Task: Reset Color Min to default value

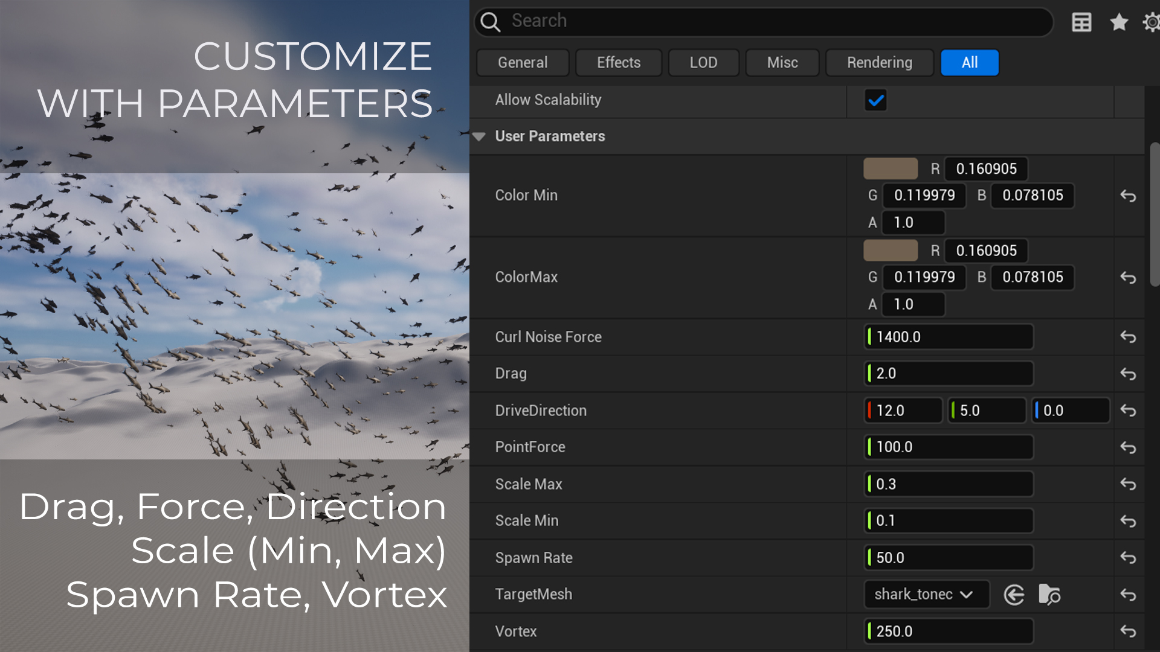Action: [1128, 196]
